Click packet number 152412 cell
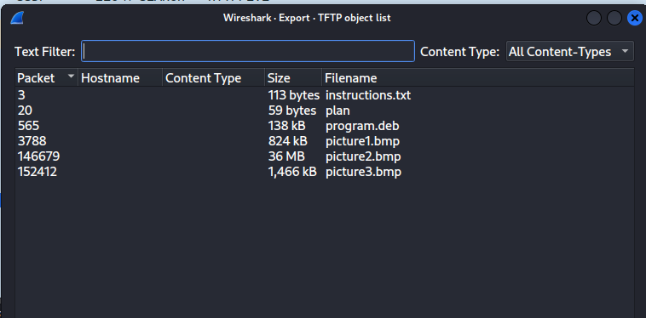 tap(37, 172)
